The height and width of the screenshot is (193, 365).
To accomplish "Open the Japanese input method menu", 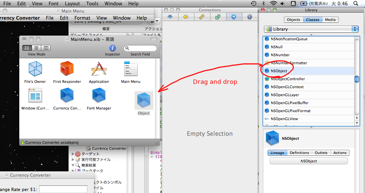I will (293, 4).
